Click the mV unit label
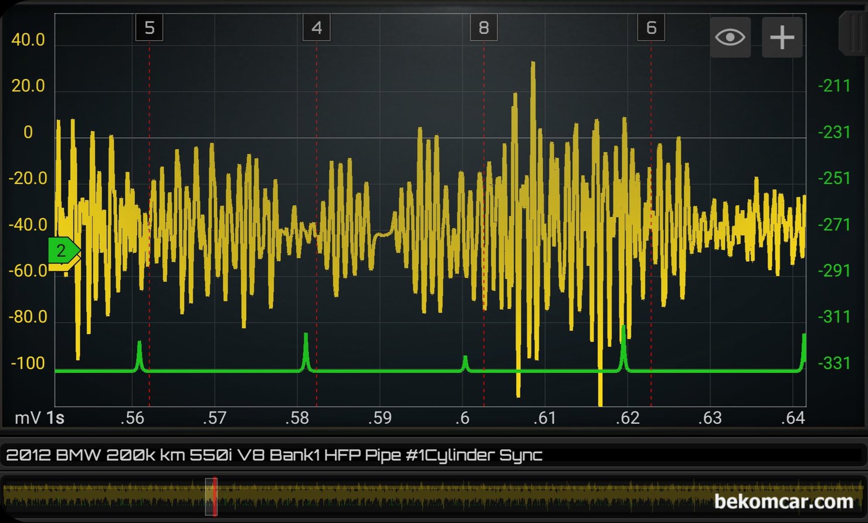 [28, 418]
